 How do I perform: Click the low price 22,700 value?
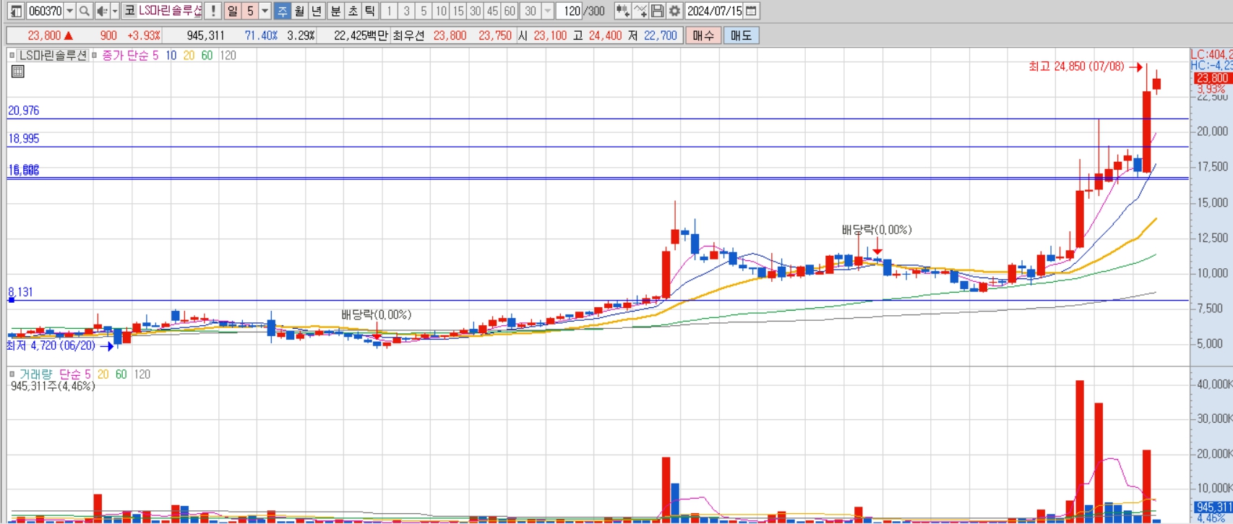[660, 35]
